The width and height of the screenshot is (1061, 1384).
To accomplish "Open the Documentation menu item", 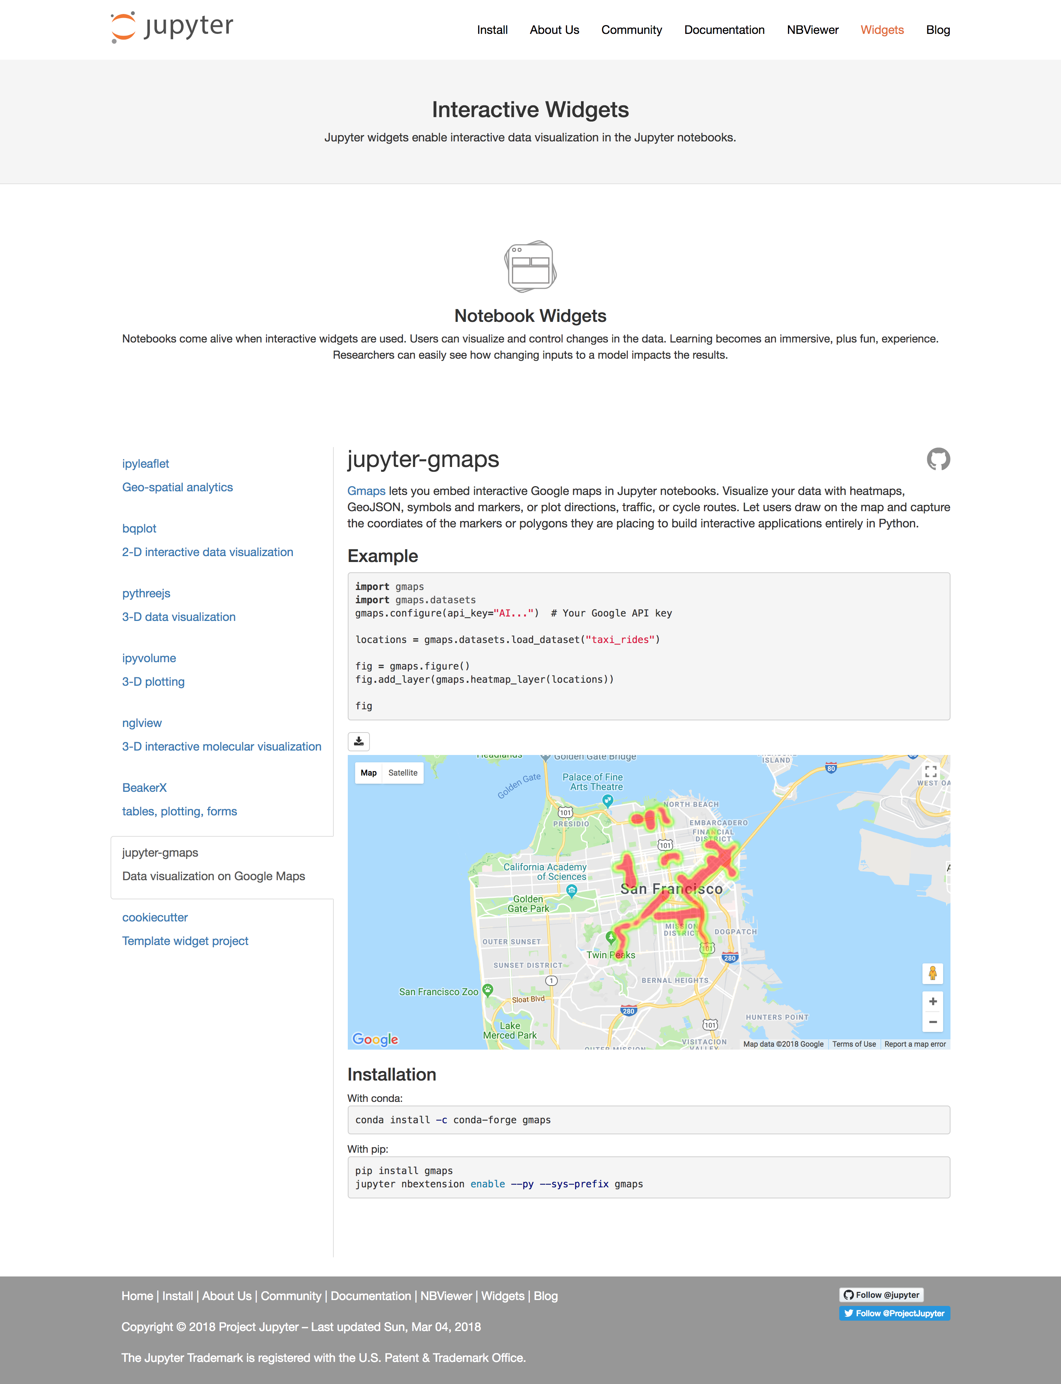I will (x=724, y=30).
